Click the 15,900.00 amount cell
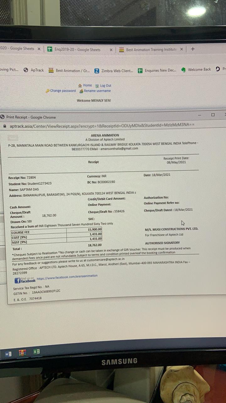226x403 pixels. 84,230
